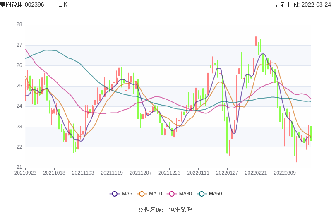This screenshot has height=214, width=331.
Task: Select the 日K chart type label
Action: [x=62, y=5]
